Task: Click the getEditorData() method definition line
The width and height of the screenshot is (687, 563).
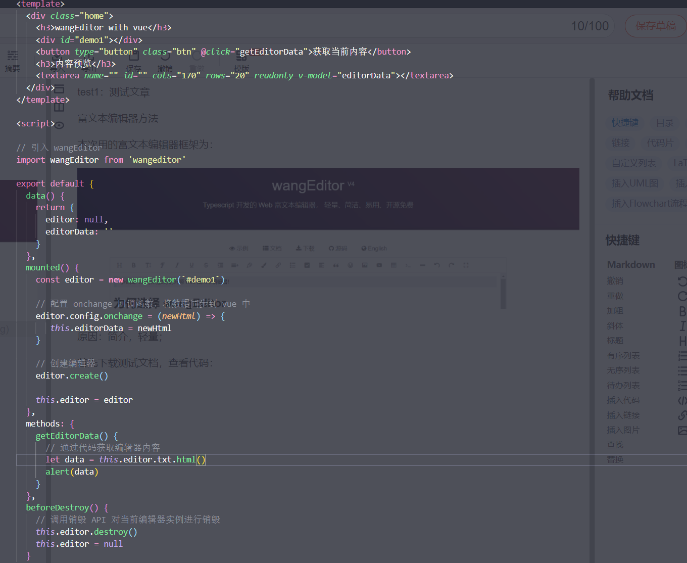Action: coord(77,436)
